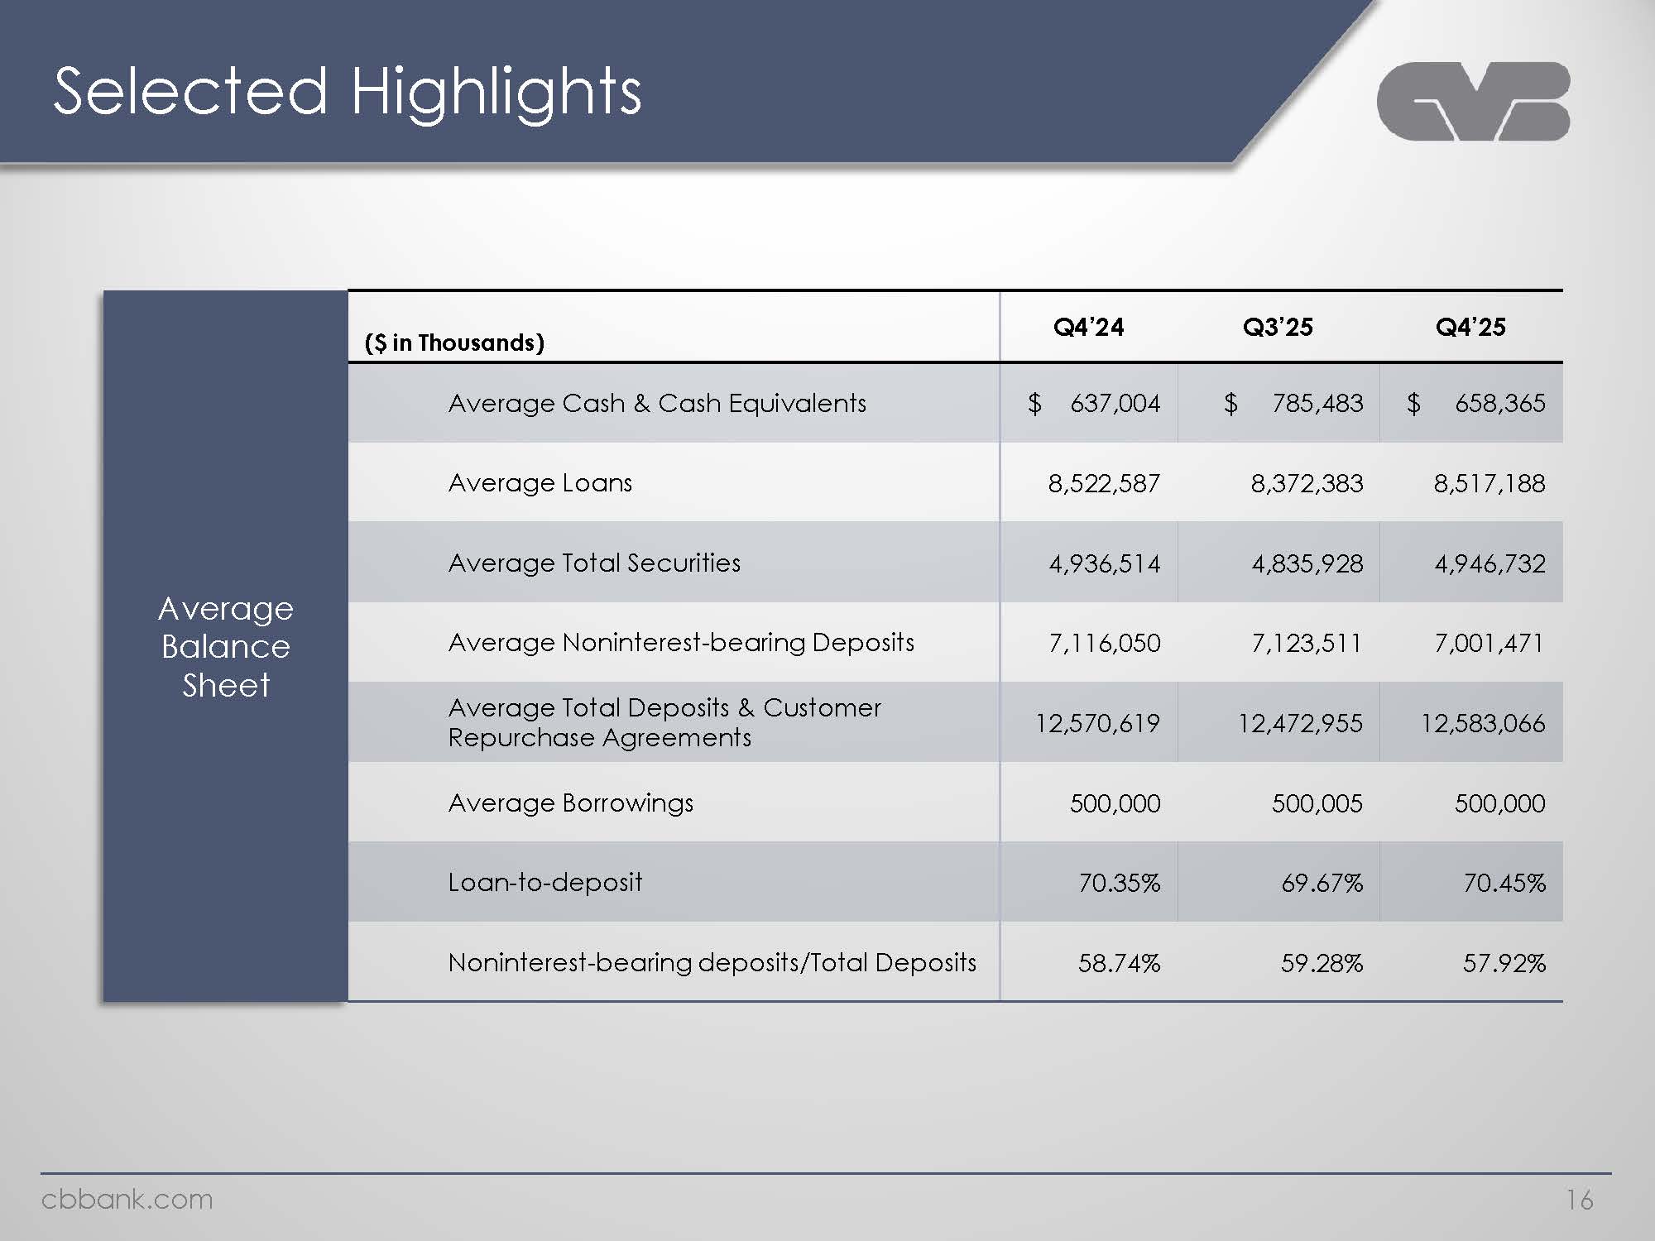The image size is (1655, 1241).
Task: Click the Loan-to-deposit row label
Action: pos(544,882)
